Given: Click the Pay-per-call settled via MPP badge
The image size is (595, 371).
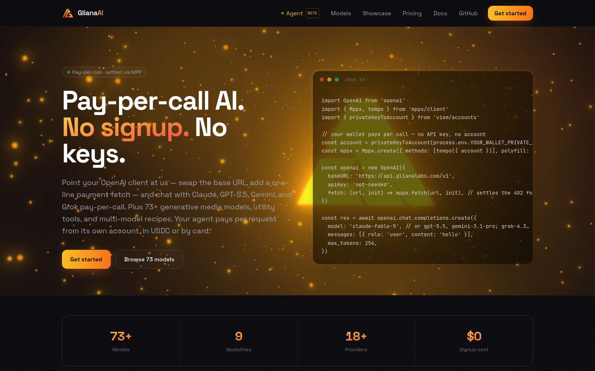Looking at the screenshot, I should (x=104, y=72).
